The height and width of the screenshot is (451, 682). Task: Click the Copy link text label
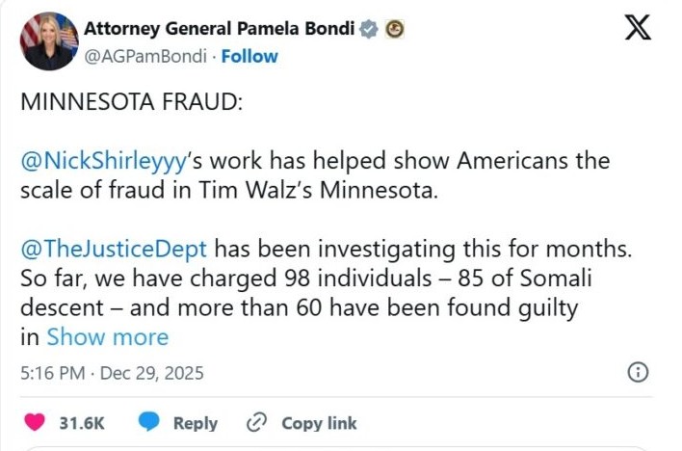tap(319, 422)
